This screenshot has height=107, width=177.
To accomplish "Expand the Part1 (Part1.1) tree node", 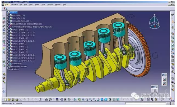I will (x=8, y=15).
